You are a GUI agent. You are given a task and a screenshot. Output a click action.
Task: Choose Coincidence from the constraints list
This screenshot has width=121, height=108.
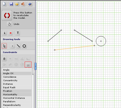[x=17, y=77]
